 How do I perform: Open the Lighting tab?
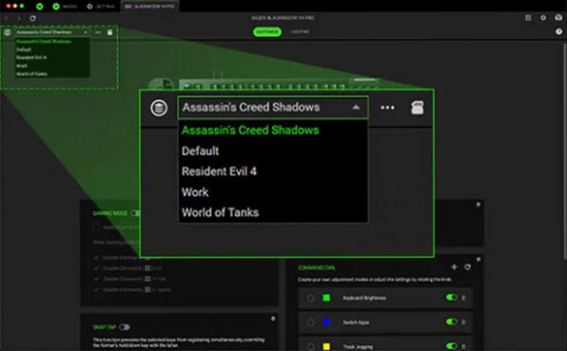point(300,31)
